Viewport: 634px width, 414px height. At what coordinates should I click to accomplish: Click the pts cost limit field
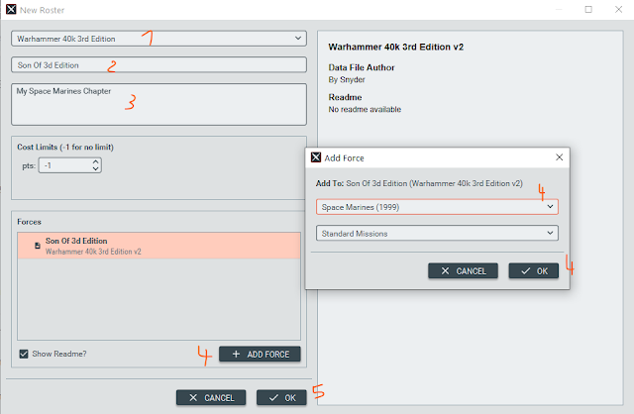[70, 165]
